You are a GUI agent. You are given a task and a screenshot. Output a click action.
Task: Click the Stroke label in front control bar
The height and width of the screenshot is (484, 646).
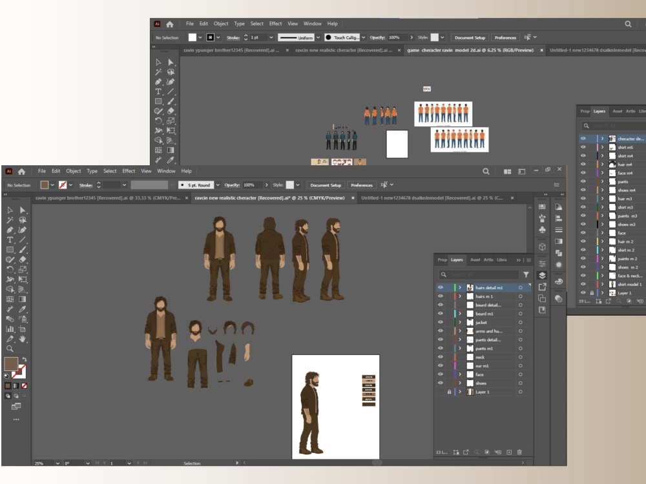click(x=86, y=185)
